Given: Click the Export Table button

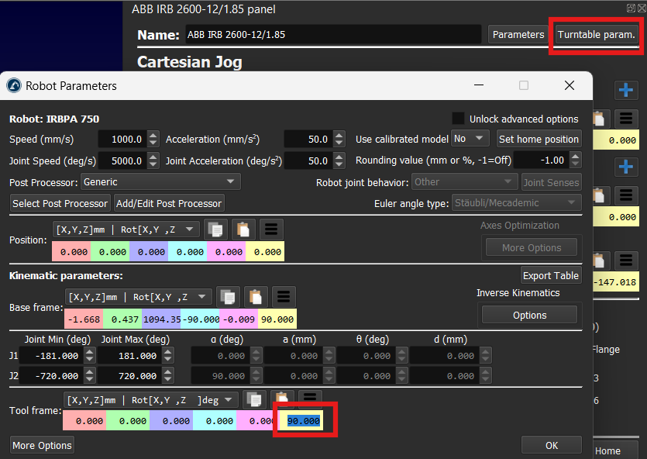Looking at the screenshot, I should pos(550,275).
